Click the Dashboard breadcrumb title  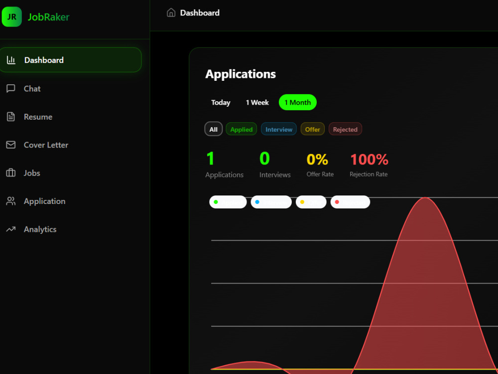pyautogui.click(x=200, y=13)
